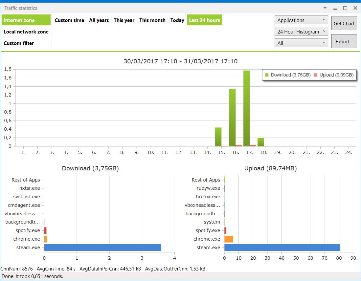Minimize the Traffic statistics window

point(335,8)
